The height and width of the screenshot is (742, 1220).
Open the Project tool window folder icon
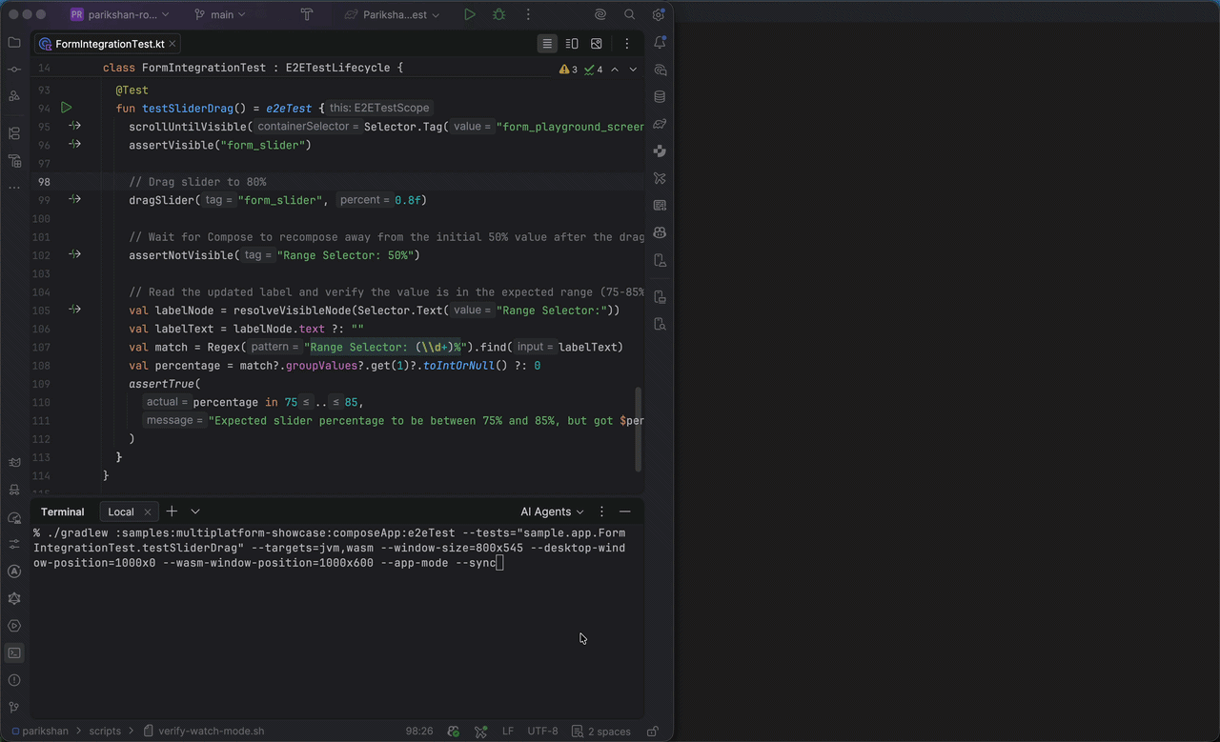(14, 43)
